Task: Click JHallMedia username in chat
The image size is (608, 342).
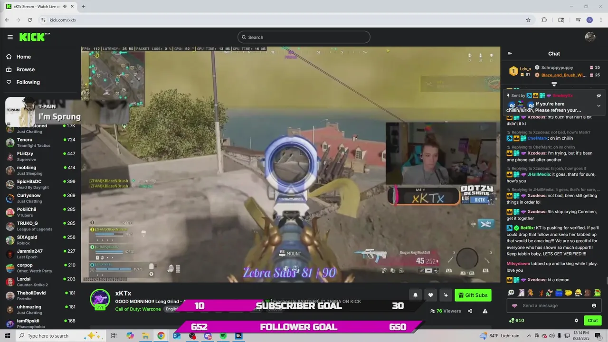Action: [x=539, y=174]
